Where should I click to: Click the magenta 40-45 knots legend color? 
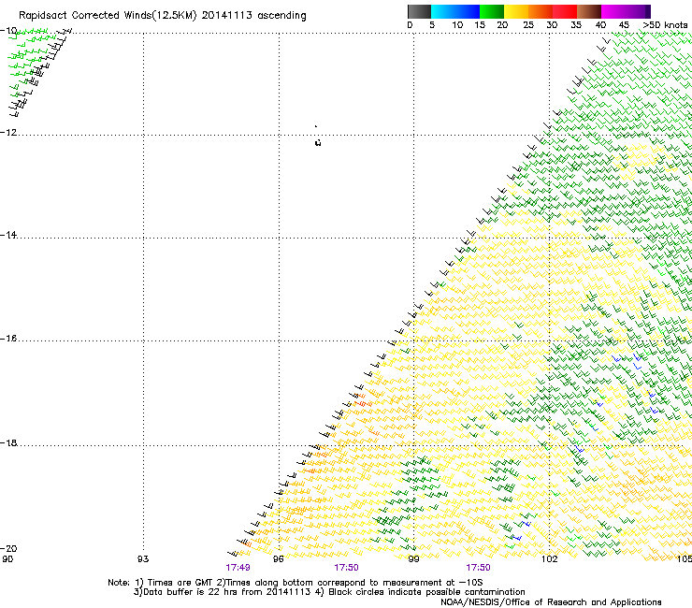click(x=613, y=11)
